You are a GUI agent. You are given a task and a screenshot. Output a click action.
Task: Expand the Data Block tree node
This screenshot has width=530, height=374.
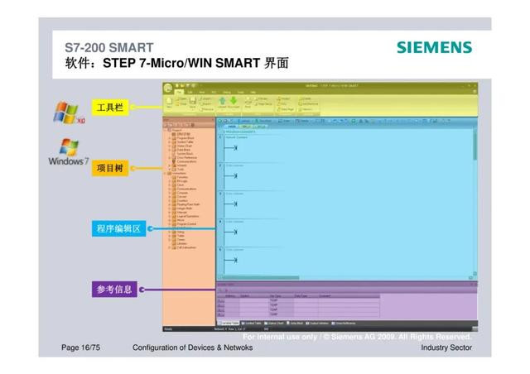coord(169,150)
